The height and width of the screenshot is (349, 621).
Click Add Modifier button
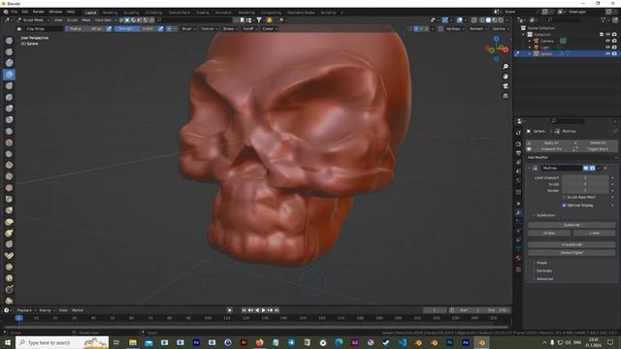[x=572, y=157]
